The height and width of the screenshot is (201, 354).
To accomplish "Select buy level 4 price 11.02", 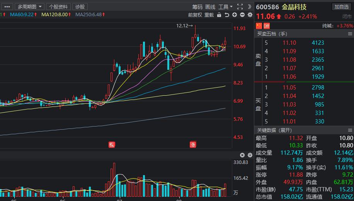I will (x=289, y=113).
